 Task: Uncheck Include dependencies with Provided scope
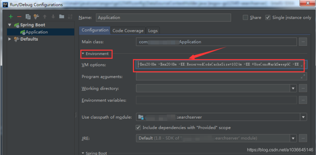point(138,127)
